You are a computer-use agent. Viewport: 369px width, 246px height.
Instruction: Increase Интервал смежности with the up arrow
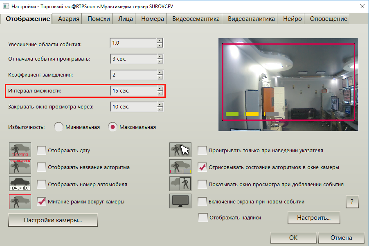click(160, 88)
